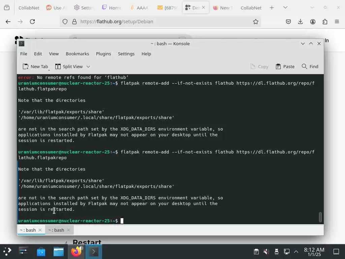Close the first bash terminal tab
Viewport: 345px width, 259px height.
pos(40,230)
